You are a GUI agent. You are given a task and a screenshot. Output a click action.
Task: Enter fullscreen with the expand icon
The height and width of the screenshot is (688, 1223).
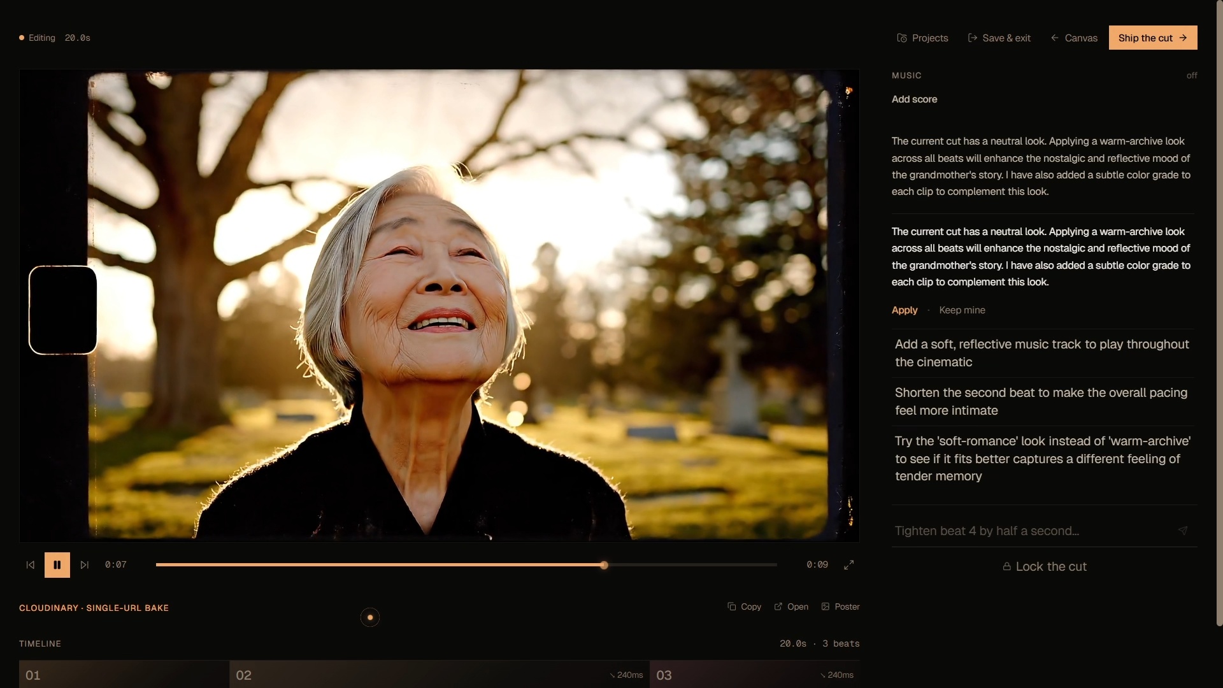pos(848,564)
